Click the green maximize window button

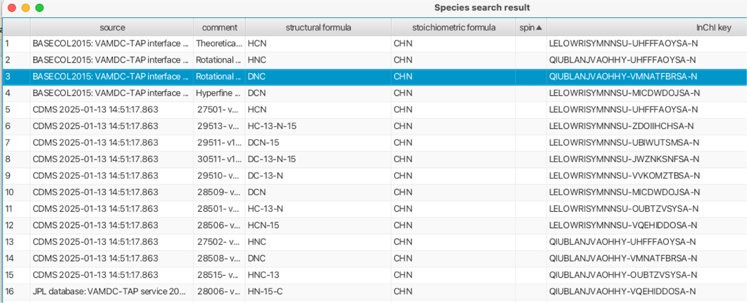coord(39,8)
